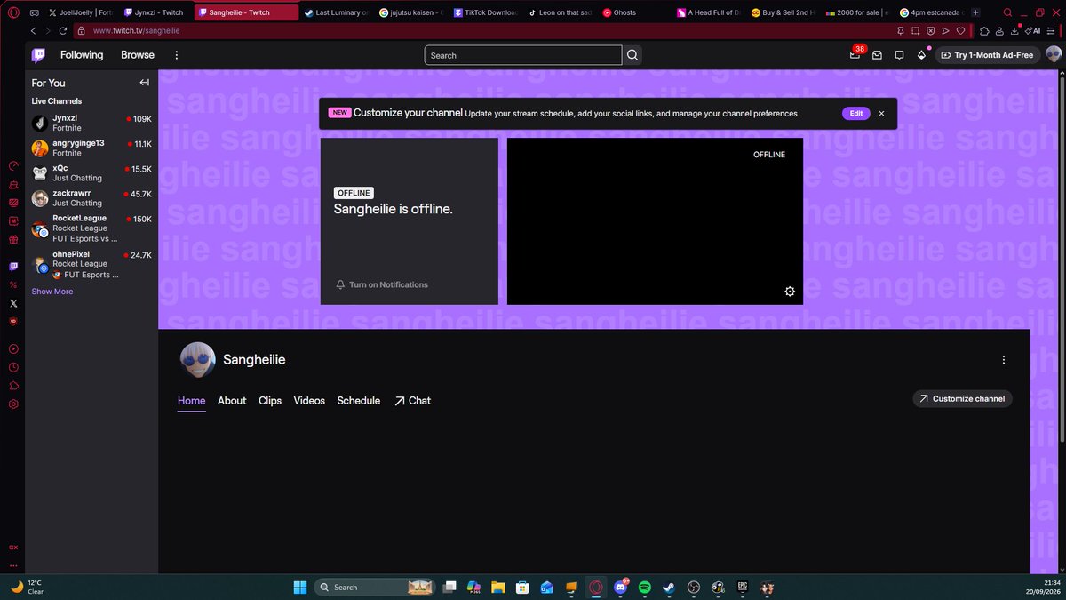
Task: Select the Home channel tab
Action: point(191,401)
